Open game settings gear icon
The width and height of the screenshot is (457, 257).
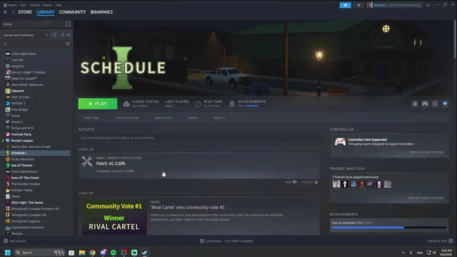pos(415,104)
